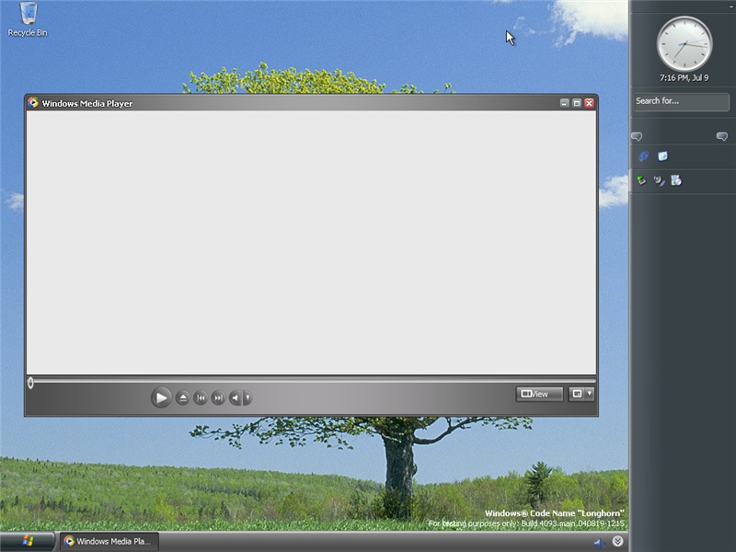Launch Internet Explorer from sidebar quick launch
This screenshot has height=552, width=736.
[643, 156]
